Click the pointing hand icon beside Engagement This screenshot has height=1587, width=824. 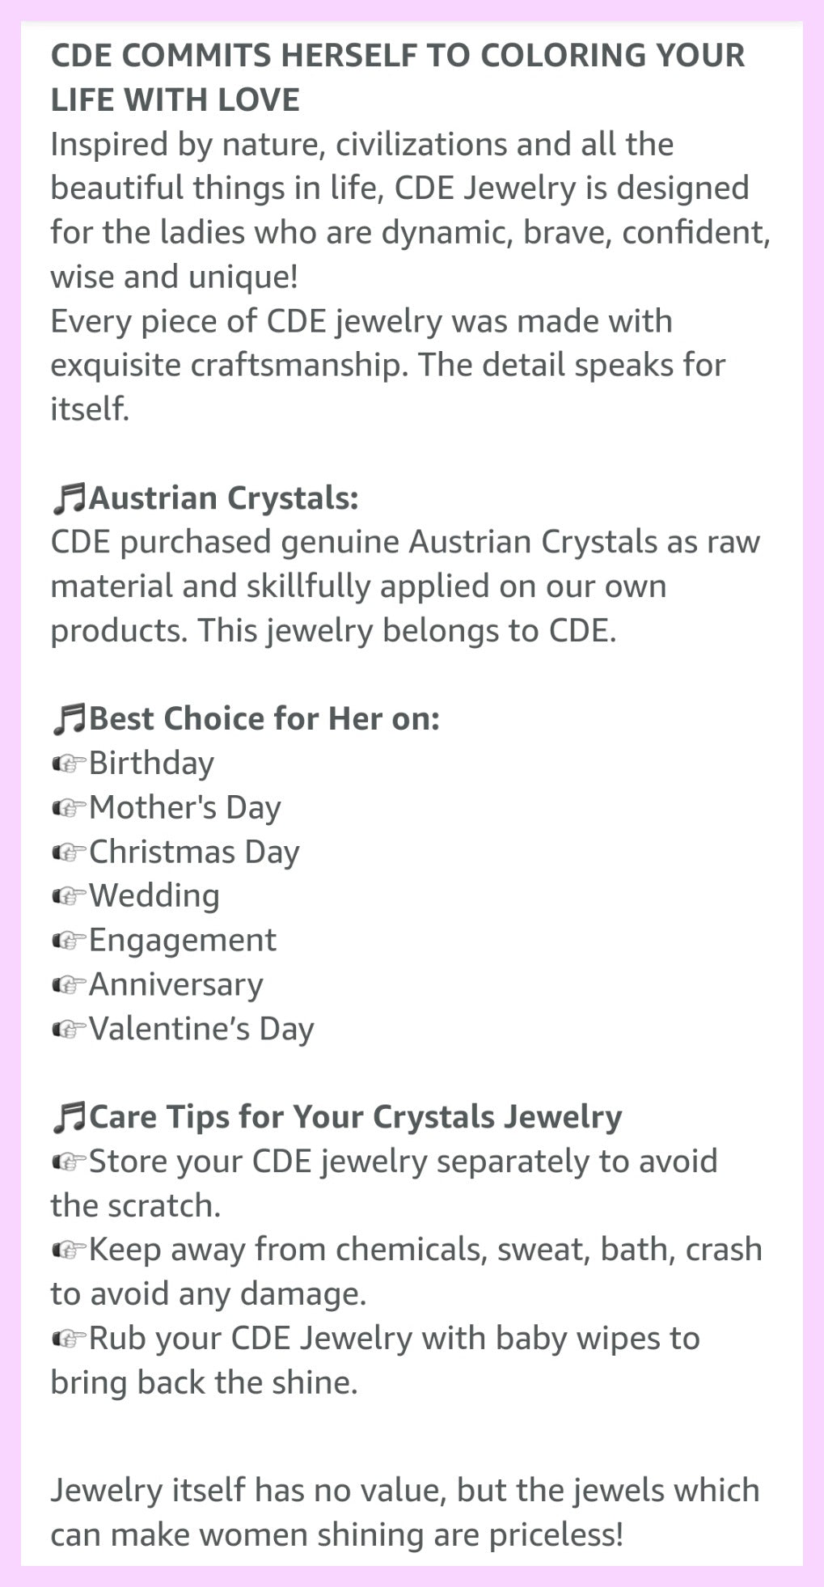[x=68, y=941]
